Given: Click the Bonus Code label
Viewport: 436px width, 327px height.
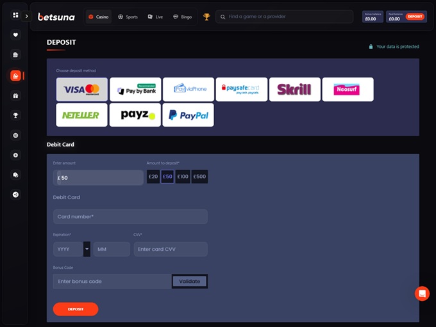Looking at the screenshot, I should 63,267.
